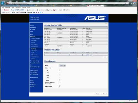Open USB and NAS in the sidebar
The height and width of the screenshot is (103, 138).
coord(34,72)
